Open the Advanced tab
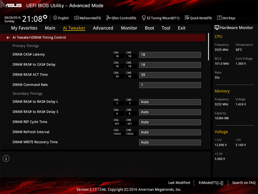 pos(103,28)
